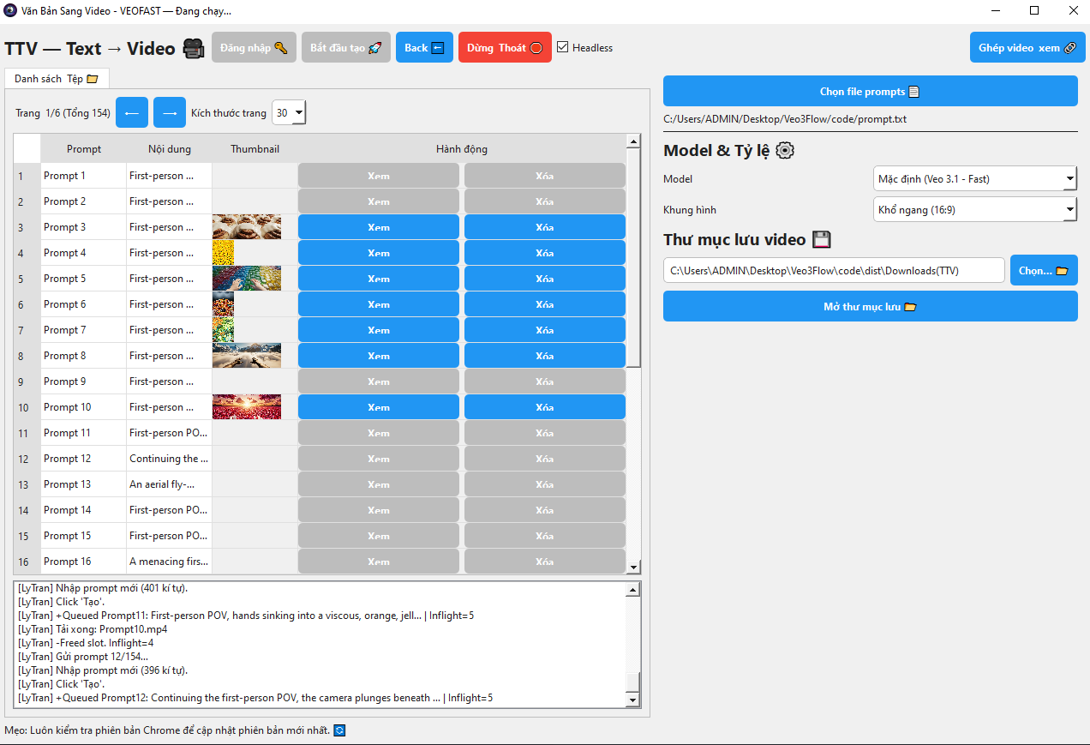Click Xóa for Prompt 10

pos(544,407)
